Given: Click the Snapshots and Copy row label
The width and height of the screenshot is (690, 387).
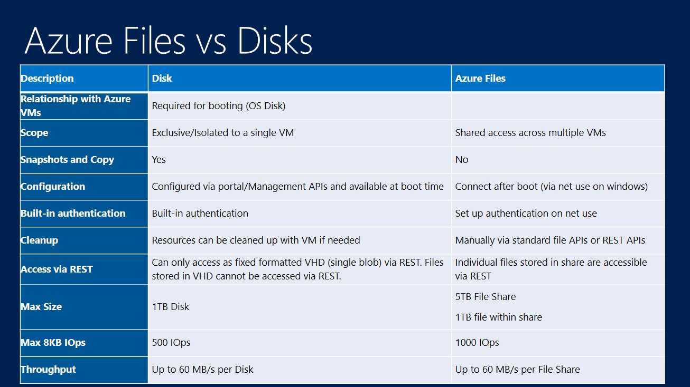Looking at the screenshot, I should point(67,160).
